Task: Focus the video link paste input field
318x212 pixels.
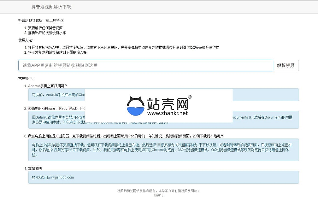Action: pos(146,65)
